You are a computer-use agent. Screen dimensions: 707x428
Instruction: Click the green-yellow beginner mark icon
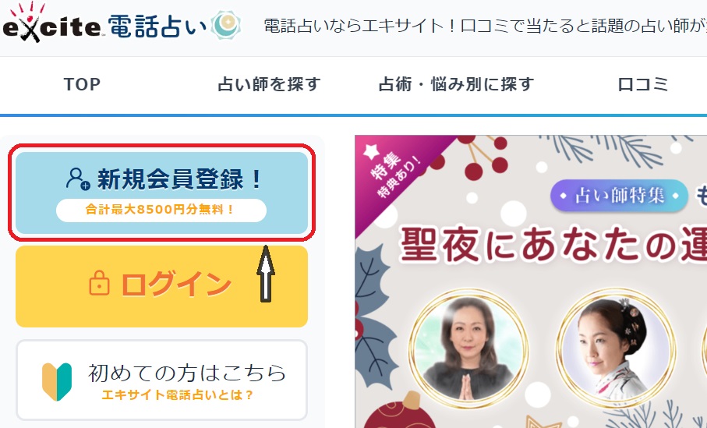pyautogui.click(x=57, y=381)
